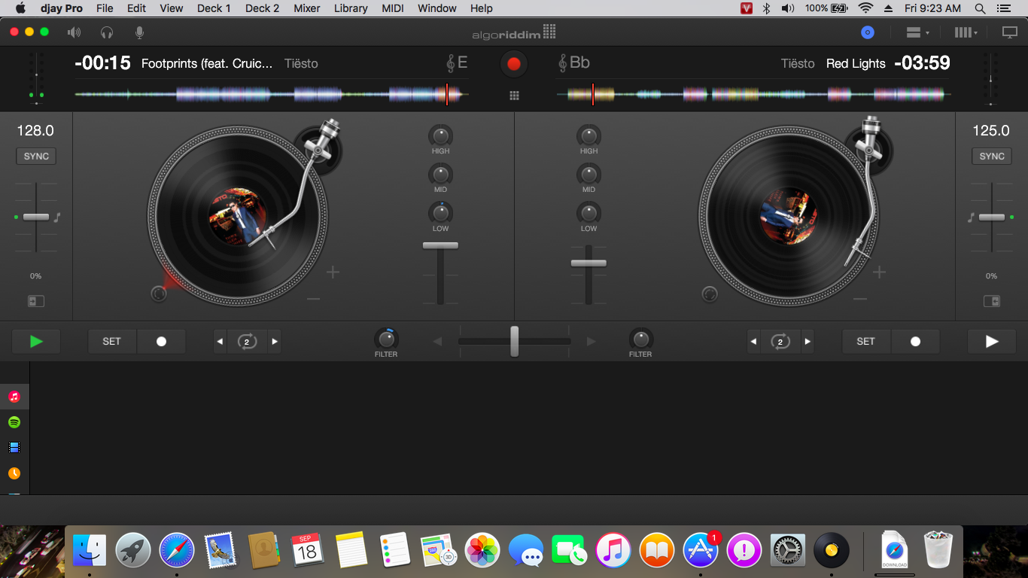Screen dimensions: 1028x578
Task: Click the cue point dot on deck 1
Action: click(x=161, y=341)
